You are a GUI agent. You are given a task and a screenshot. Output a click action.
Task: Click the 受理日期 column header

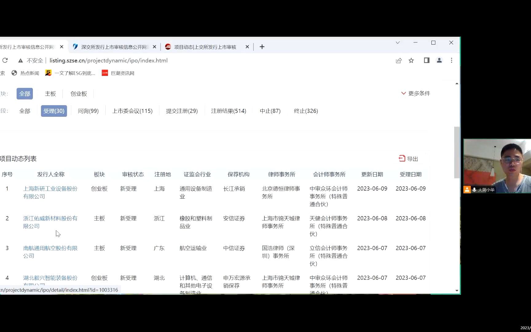(411, 175)
